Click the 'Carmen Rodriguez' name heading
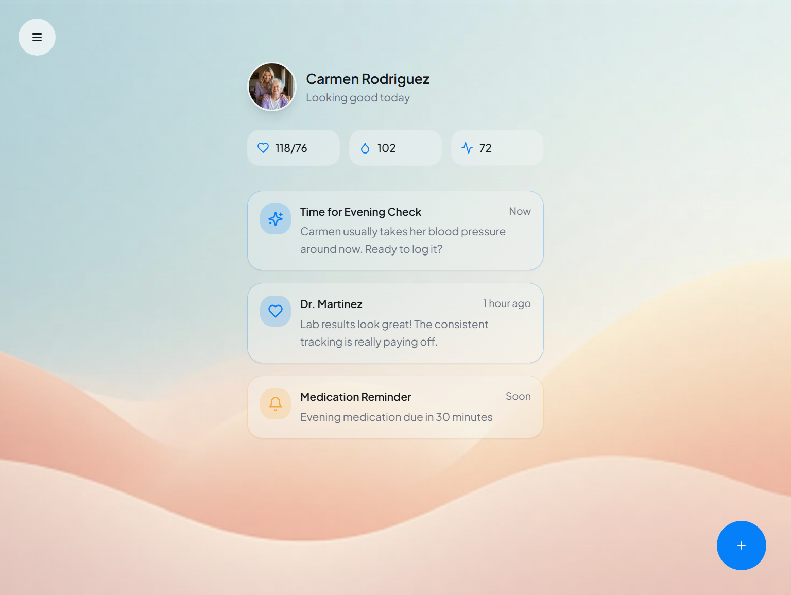 [x=368, y=79]
